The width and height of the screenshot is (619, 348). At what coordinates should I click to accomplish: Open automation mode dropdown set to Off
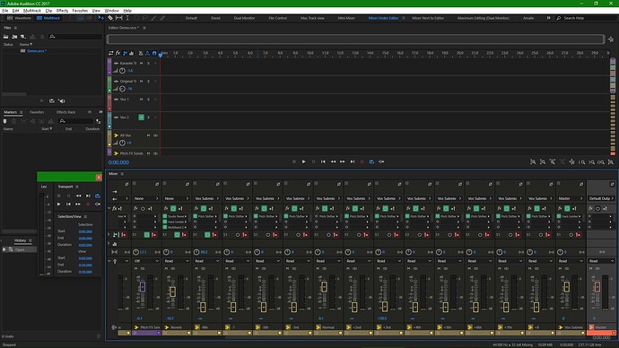coord(146,261)
